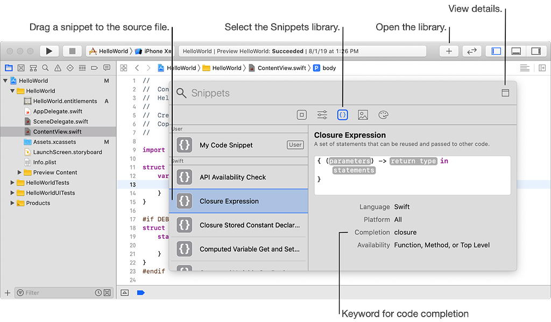Expand the Preview Content folder
The height and width of the screenshot is (322, 551).
[x=19, y=173]
